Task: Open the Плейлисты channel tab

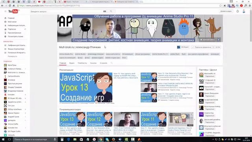Action: point(82,63)
